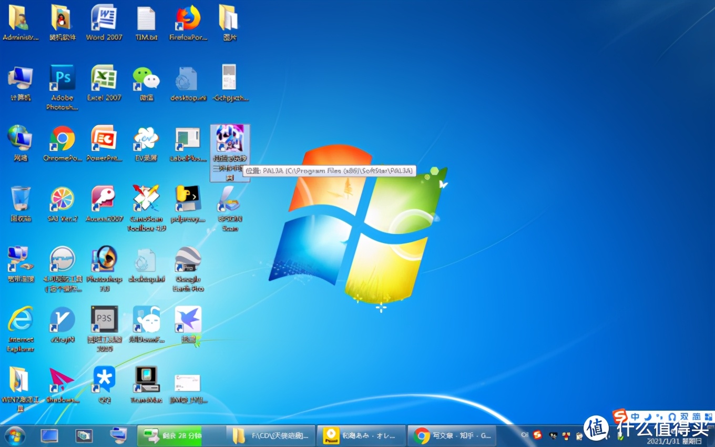This screenshot has width=715, height=447.
Task: Toggle Chinese mode on Sogou input bar
Action: (x=635, y=417)
